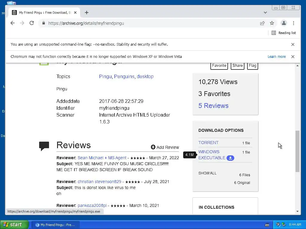306x229 pixels.
Task: Click the scrollbar down arrow
Action: click(297, 211)
